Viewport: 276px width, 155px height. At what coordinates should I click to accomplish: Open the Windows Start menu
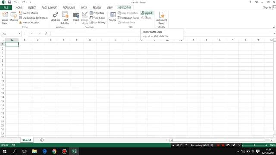click(5, 151)
